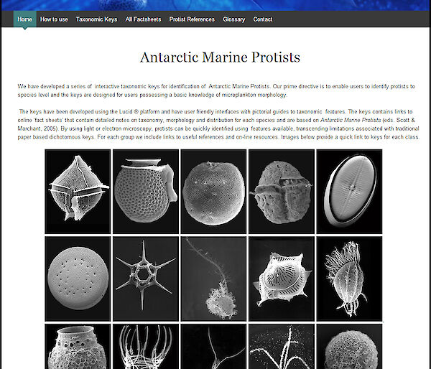Open the flat disc with pores thumbnail
Screen dimensions: 431x369
click(x=78, y=279)
